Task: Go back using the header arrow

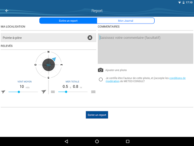Action: (7, 11)
